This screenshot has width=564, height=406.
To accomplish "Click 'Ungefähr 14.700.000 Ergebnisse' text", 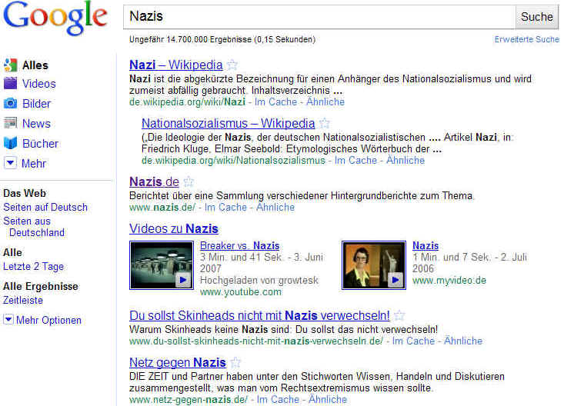I will (x=190, y=39).
